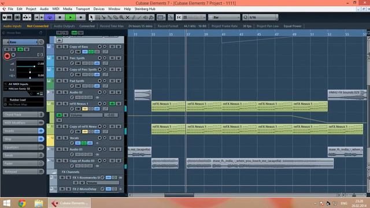Viewport: 370px width, 208px height.
Task: Expand the Equalizers inspector section
Action: point(23,147)
